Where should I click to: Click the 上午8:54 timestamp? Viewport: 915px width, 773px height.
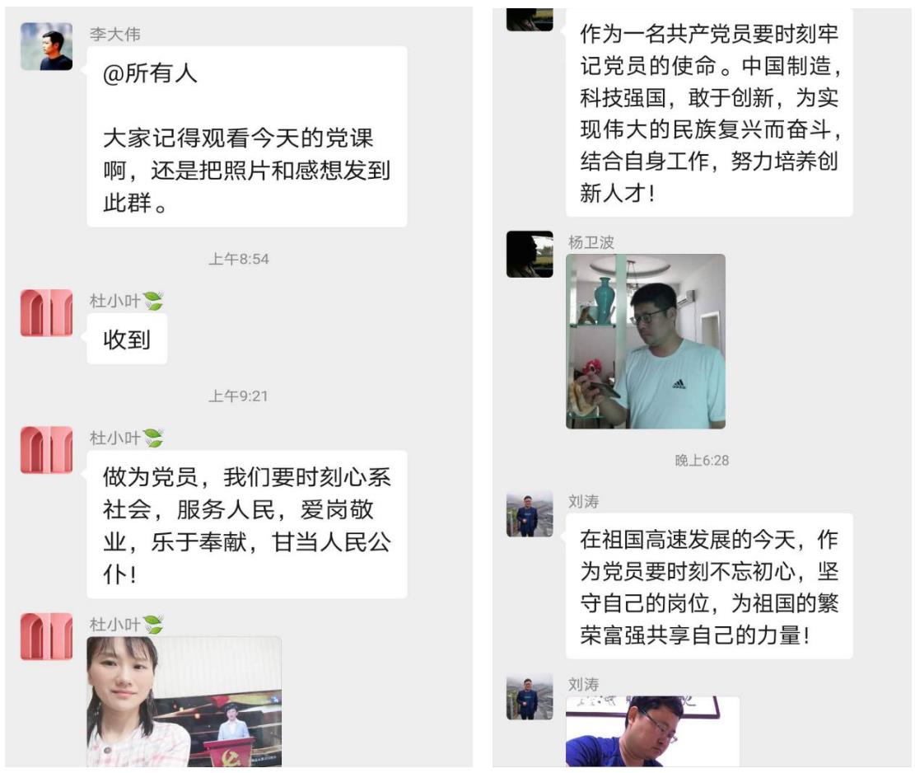click(239, 260)
